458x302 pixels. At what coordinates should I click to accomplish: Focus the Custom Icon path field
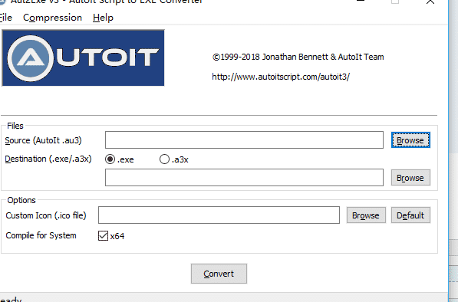(x=219, y=215)
